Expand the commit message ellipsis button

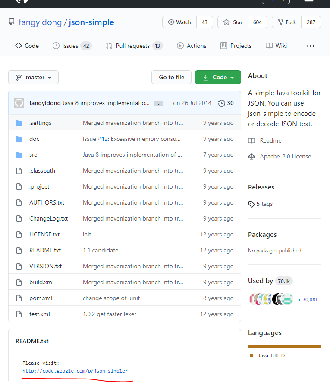[158, 104]
